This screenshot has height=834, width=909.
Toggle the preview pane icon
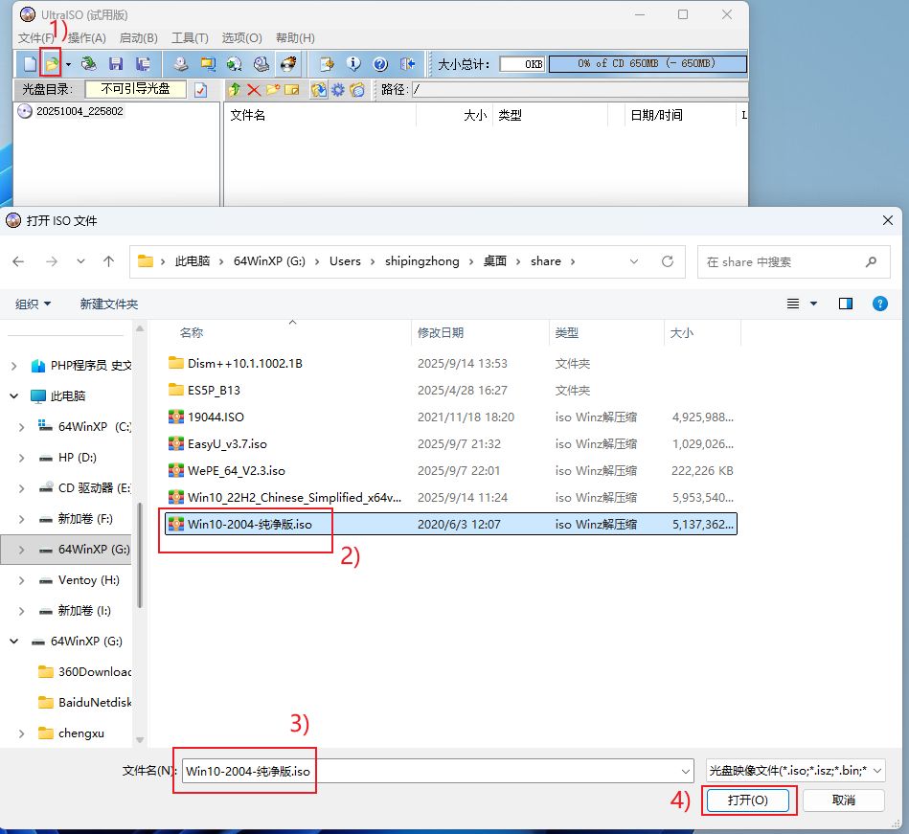845,304
